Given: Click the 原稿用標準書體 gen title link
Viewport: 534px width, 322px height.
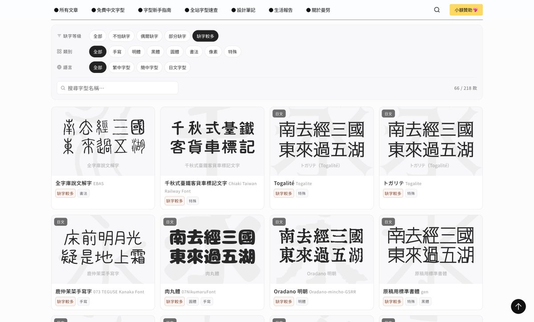Looking at the screenshot, I should coord(406,291).
